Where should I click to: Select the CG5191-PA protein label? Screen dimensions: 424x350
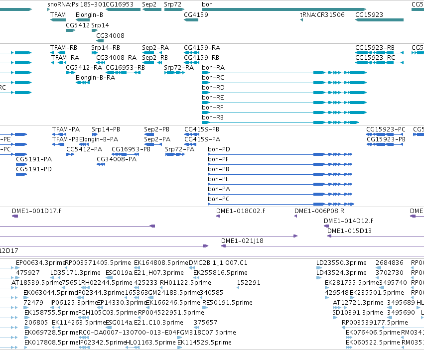click(34, 159)
